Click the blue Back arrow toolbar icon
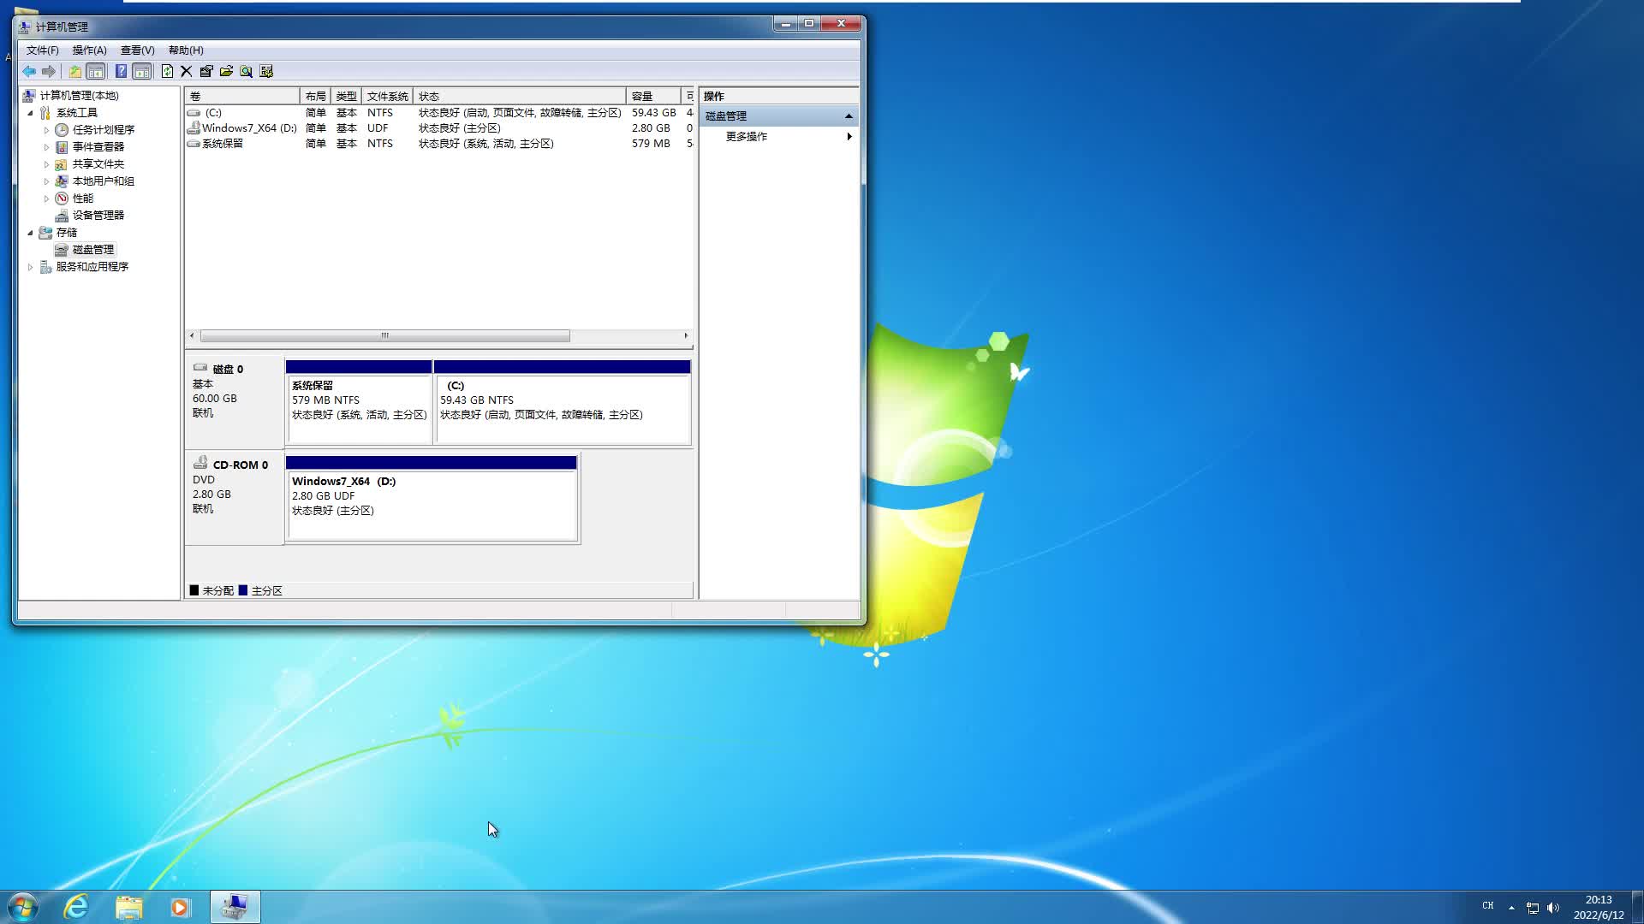 [x=29, y=71]
